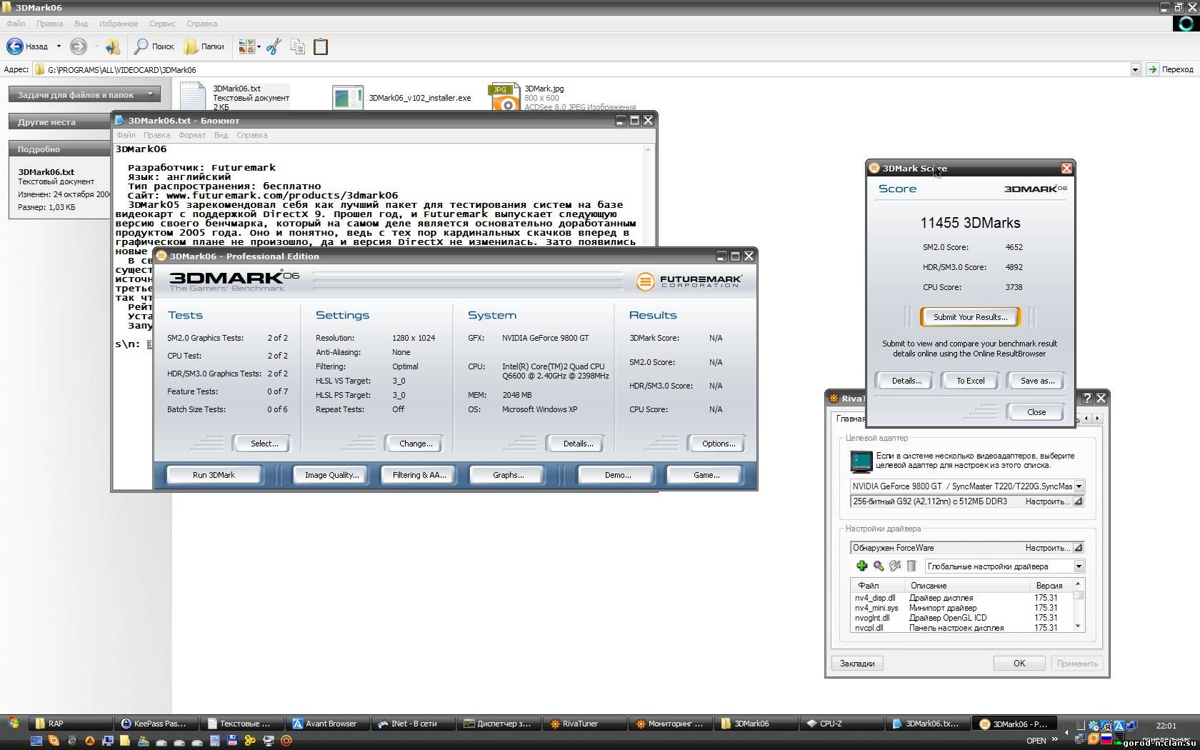This screenshot has height=750, width=1200.
Task: Click Graphs button in 3DMark06
Action: click(x=508, y=475)
